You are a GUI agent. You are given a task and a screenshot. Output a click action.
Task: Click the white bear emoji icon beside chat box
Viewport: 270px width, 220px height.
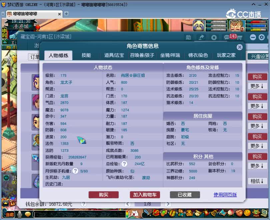click(x=135, y=214)
